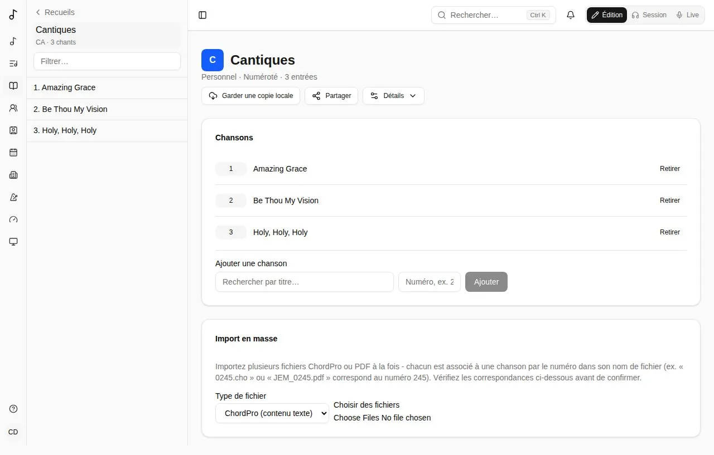The width and height of the screenshot is (714, 455).
Task: Remove Be Thou My Vision with Retirer
Action: pos(669,200)
